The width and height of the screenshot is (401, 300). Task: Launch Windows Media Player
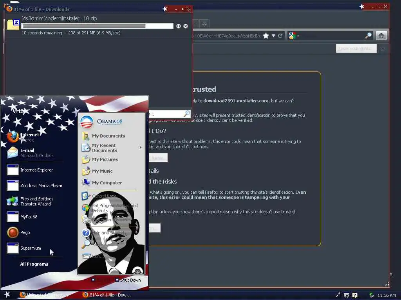pos(34,186)
